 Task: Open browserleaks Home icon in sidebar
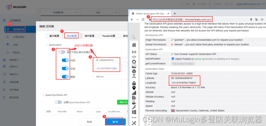(134, 45)
